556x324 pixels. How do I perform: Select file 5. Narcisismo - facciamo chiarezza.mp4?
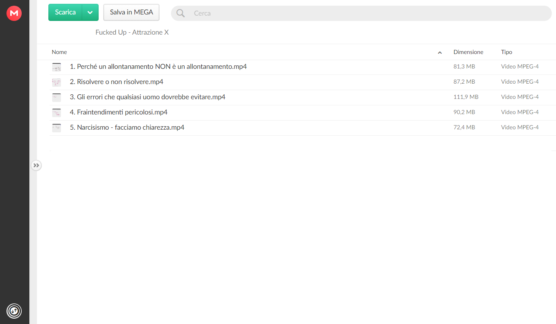(x=127, y=127)
